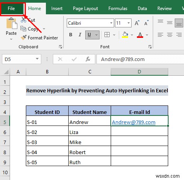Click inside the formula bar text

[x=123, y=59]
